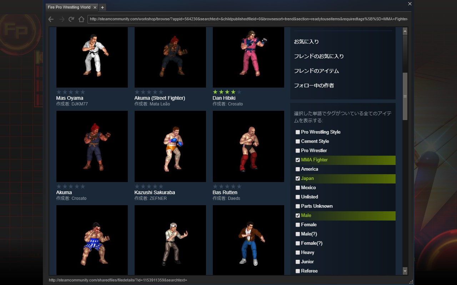Close the Fire Pro Wrestling World tab
Viewport: 457px width, 285px height.
tap(95, 7)
